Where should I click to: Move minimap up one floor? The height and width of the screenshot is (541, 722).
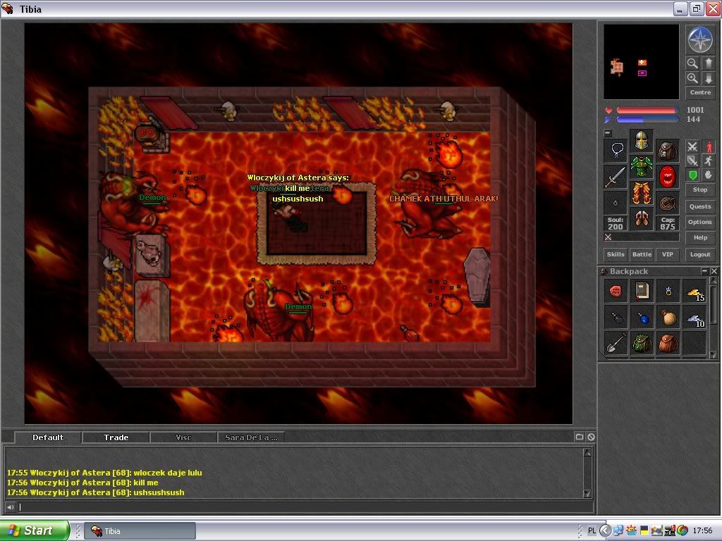click(x=709, y=63)
